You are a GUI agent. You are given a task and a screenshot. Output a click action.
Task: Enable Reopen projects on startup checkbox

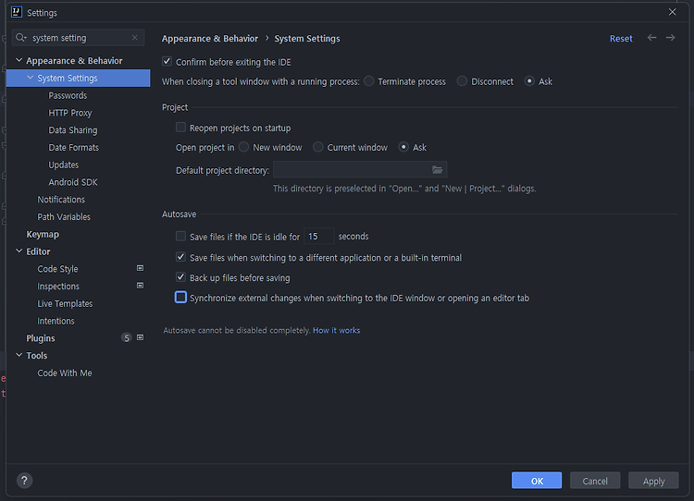pyautogui.click(x=180, y=128)
